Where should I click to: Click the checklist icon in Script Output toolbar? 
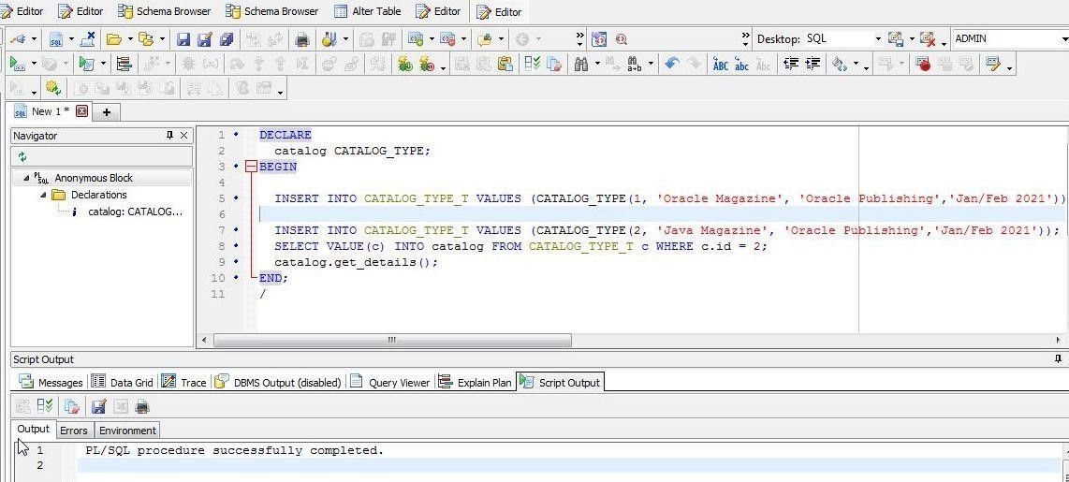[x=45, y=407]
